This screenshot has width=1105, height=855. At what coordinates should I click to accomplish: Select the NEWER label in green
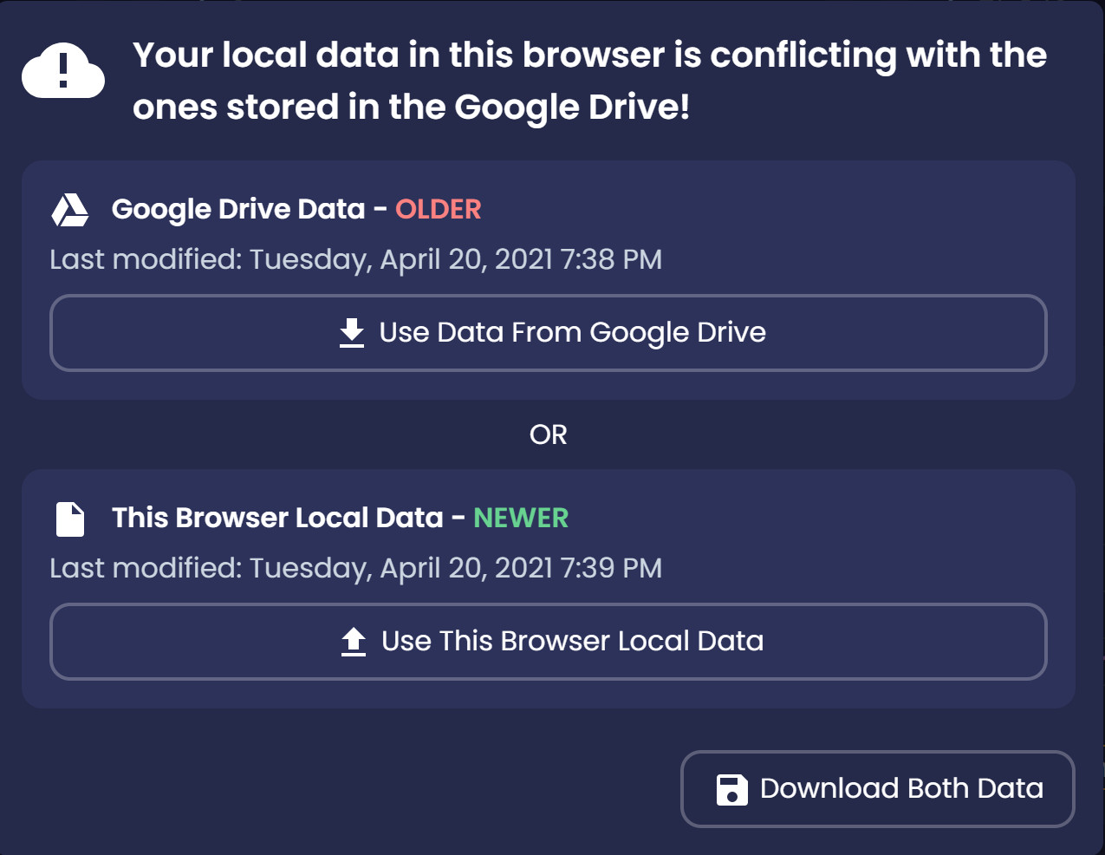pyautogui.click(x=520, y=518)
